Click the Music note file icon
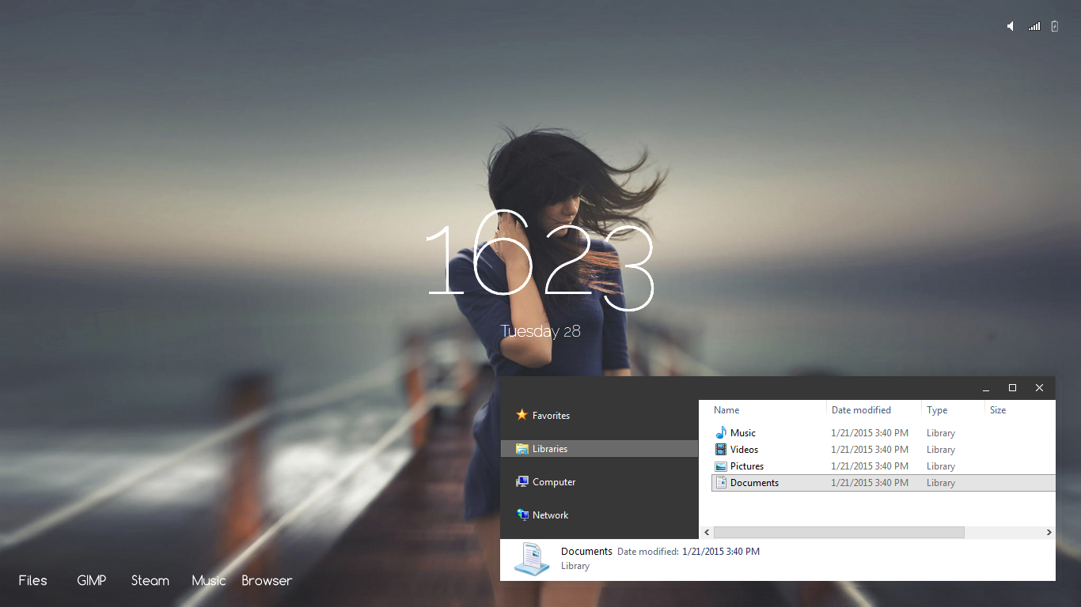 [x=721, y=433]
